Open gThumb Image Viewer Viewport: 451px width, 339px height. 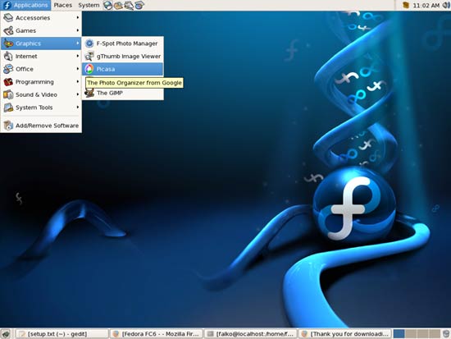pyautogui.click(x=123, y=56)
